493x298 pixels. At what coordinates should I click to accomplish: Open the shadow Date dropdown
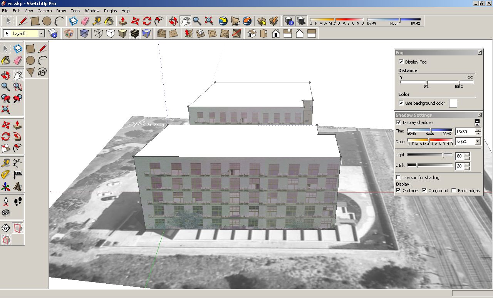tap(477, 141)
